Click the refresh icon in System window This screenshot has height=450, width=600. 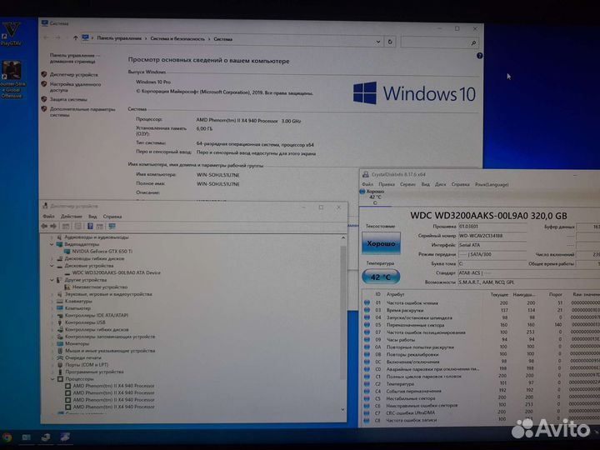(390, 42)
